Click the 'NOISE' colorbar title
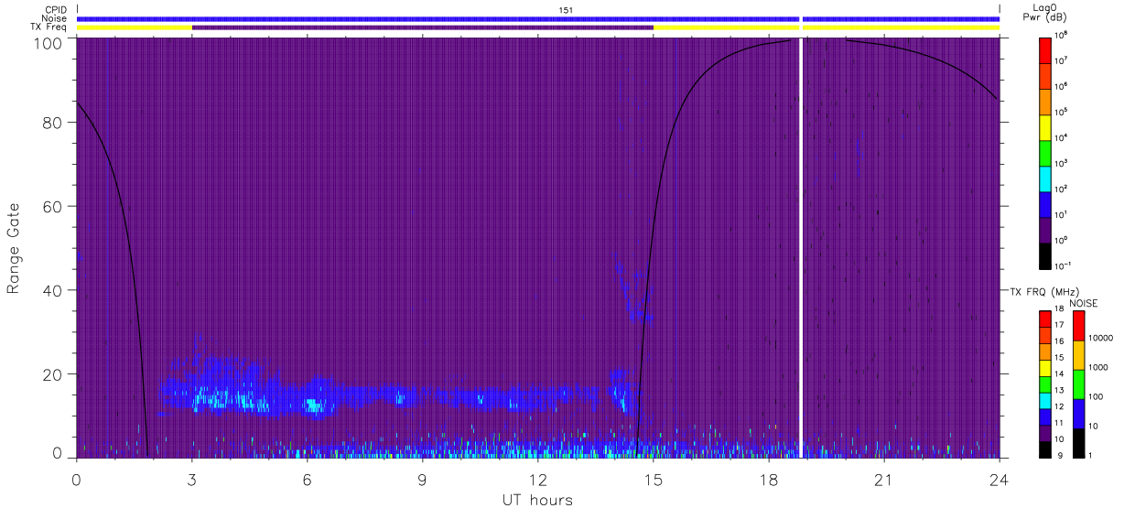 (x=1084, y=303)
